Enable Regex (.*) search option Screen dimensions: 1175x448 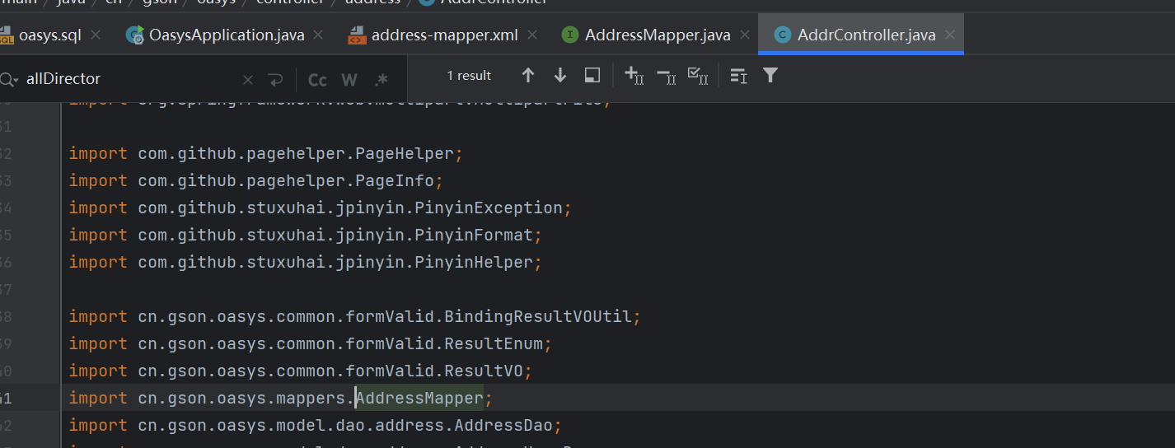click(381, 80)
